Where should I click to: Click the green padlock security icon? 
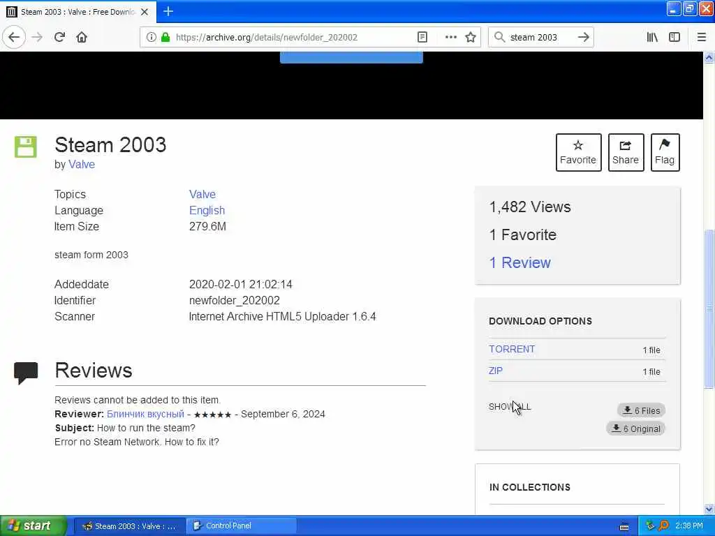(165, 37)
